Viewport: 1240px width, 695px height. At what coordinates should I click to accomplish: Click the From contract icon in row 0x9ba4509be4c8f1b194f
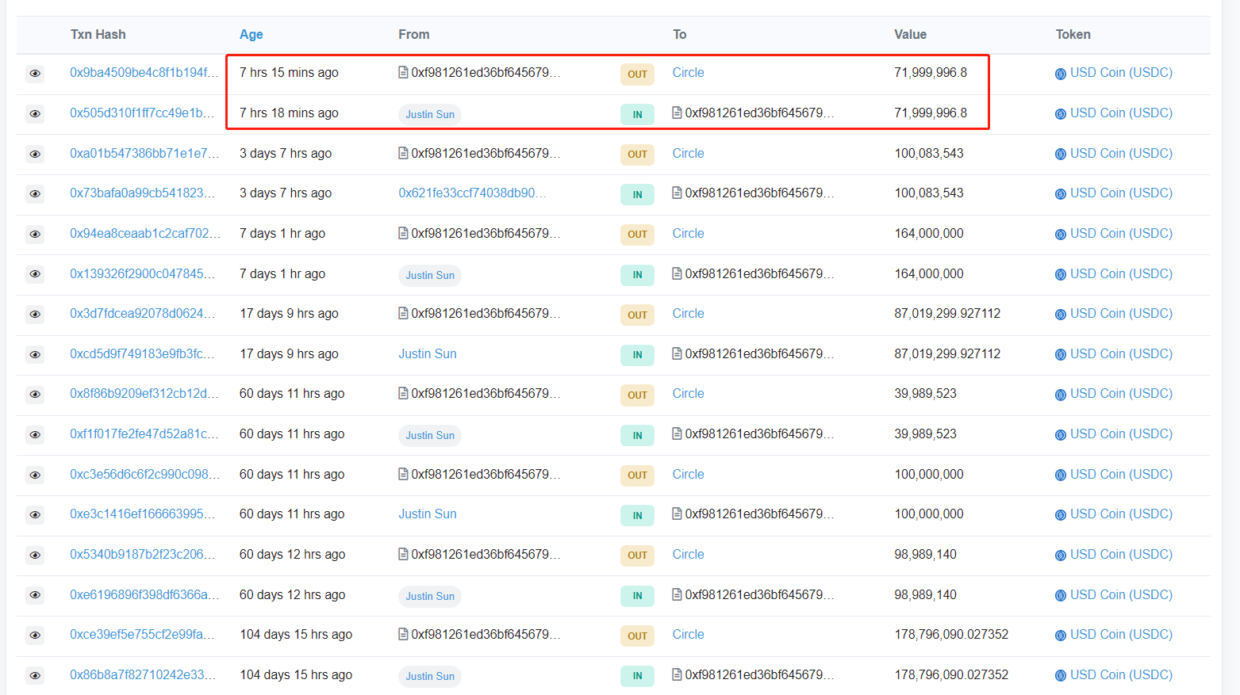(403, 72)
